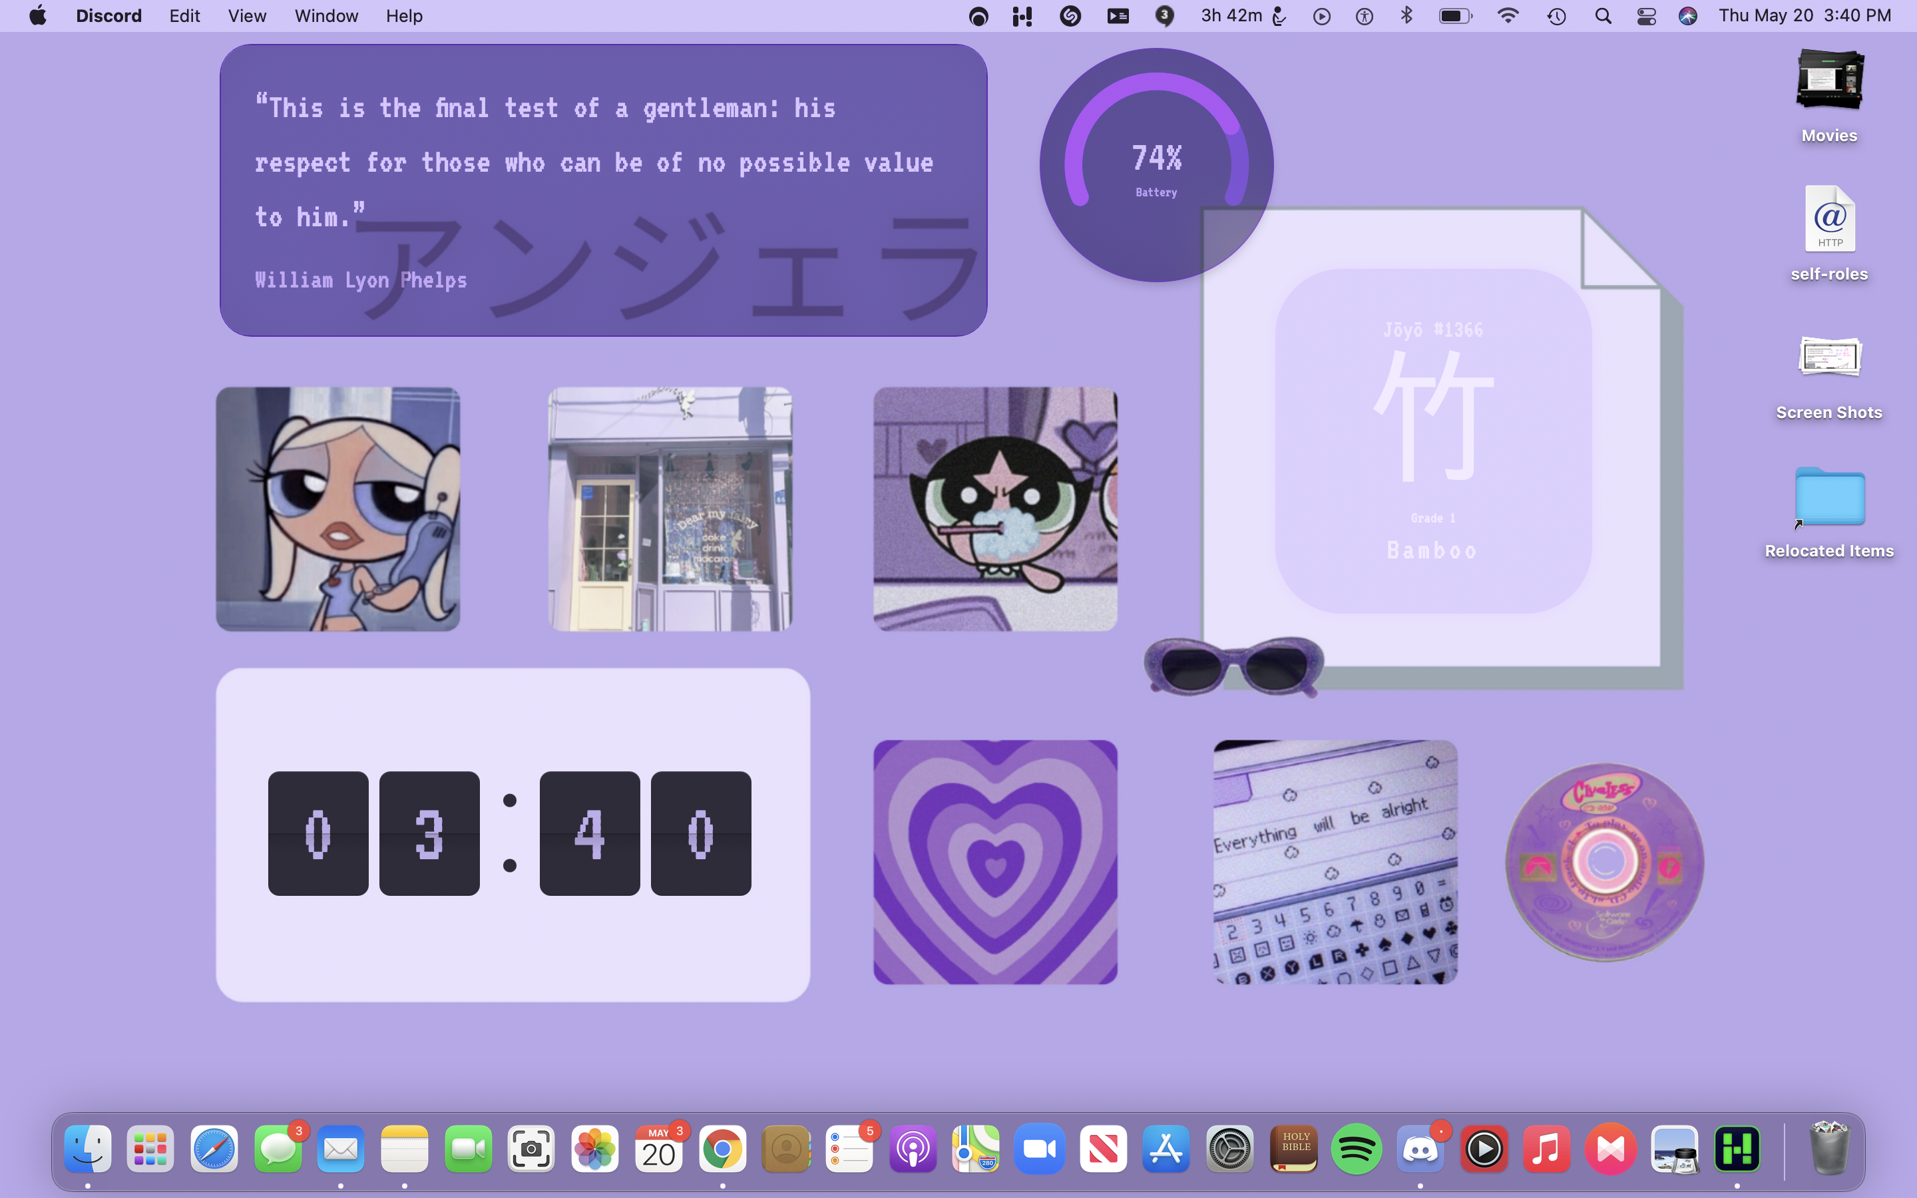Click the Bamboo kanji widget
This screenshot has width=1917, height=1198.
1432,441
